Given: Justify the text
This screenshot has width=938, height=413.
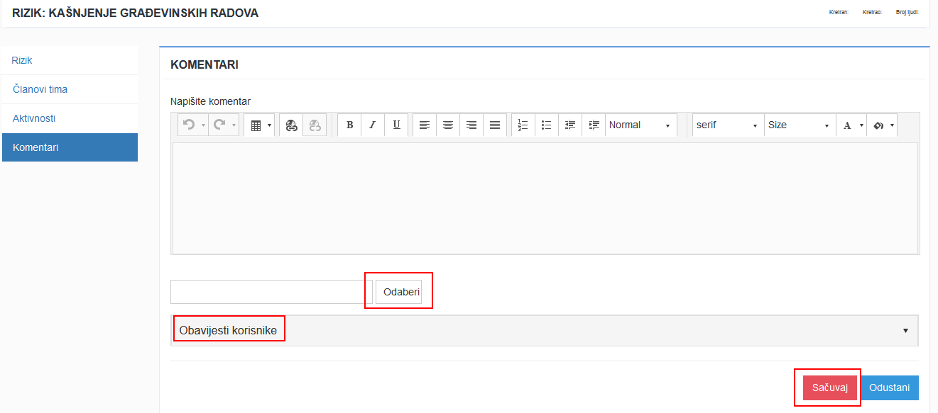Looking at the screenshot, I should coord(495,125).
